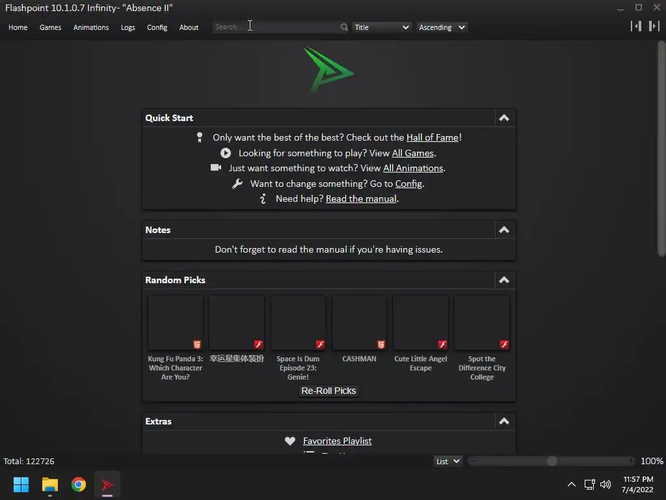Click the search input field
The height and width of the screenshot is (500, 666).
pos(276,27)
